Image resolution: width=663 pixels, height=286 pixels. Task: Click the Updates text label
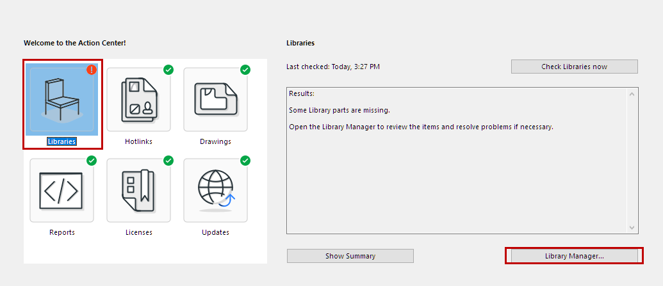coord(215,232)
